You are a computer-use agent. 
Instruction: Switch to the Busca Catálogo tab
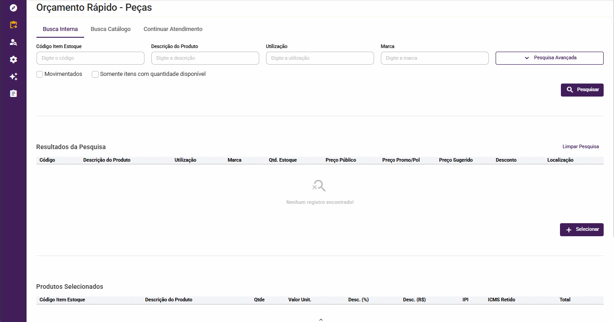click(111, 29)
